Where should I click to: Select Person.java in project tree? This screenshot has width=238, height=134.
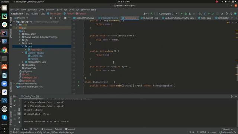click(x=36, y=50)
